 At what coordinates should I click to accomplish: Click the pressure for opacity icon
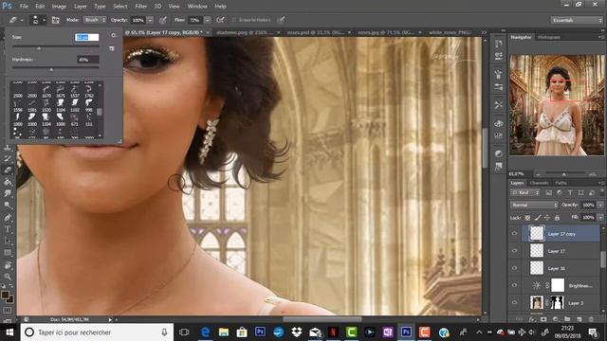pos(163,20)
